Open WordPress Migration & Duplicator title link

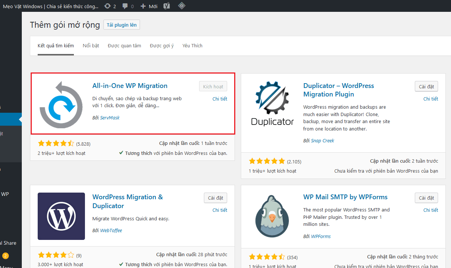pyautogui.click(x=127, y=201)
